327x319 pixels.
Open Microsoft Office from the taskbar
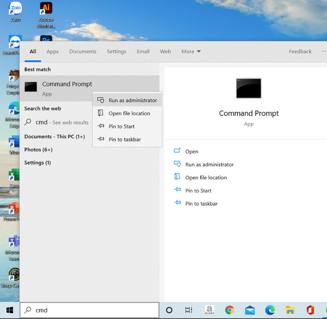tap(310, 310)
